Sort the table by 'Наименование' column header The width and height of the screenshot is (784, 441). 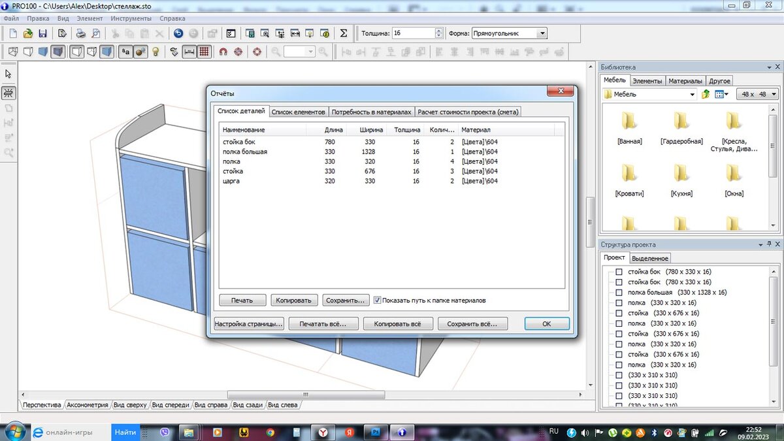tap(263, 130)
